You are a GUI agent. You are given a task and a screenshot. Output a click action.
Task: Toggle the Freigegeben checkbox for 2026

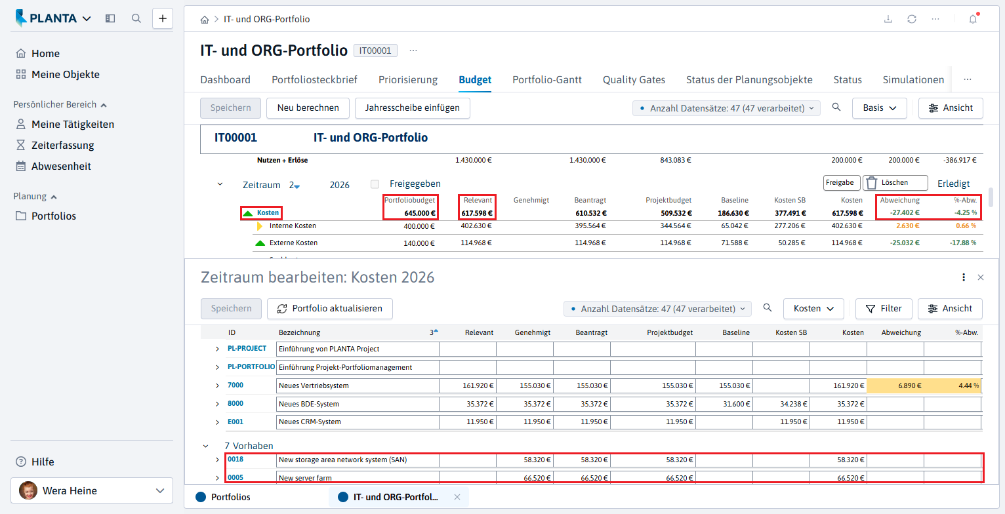click(375, 184)
